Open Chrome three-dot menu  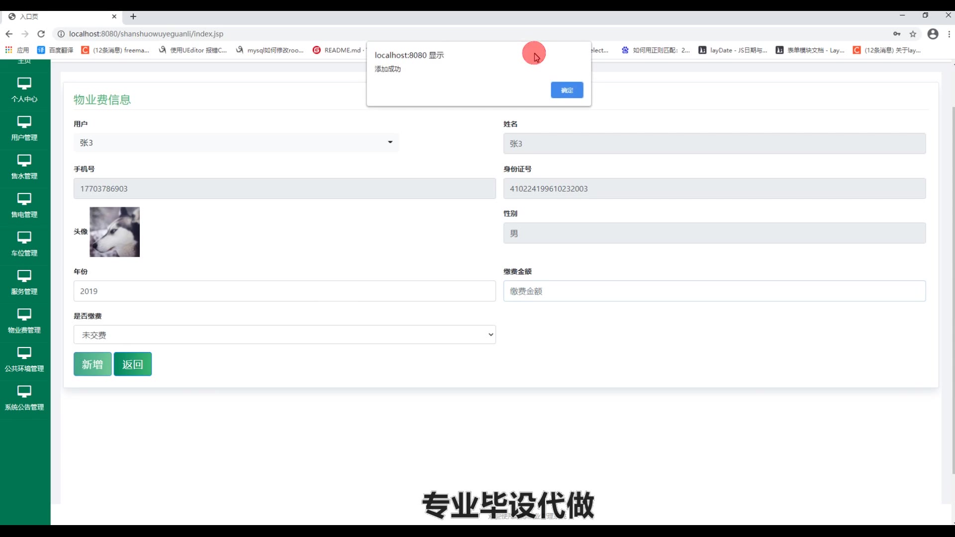[949, 34]
